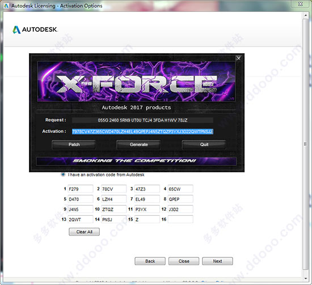Viewport: 312px width, 285px height.
Task: Click activation code field 3 containing 47Z3
Action: [147, 189]
